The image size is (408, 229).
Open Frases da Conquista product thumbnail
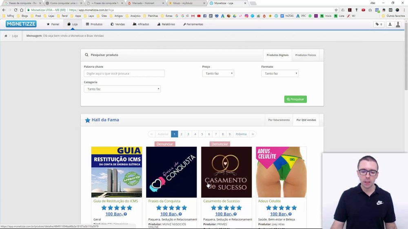[x=171, y=172]
